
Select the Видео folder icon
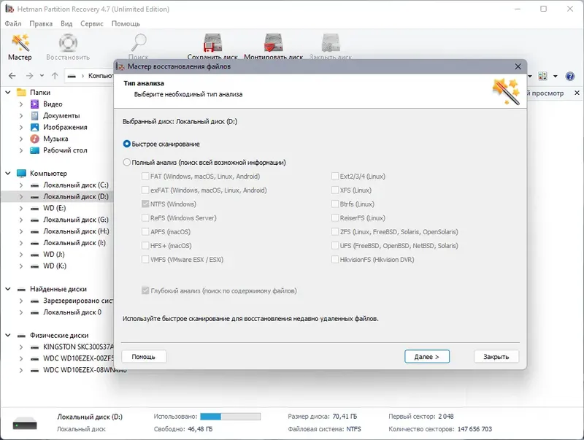(x=34, y=104)
